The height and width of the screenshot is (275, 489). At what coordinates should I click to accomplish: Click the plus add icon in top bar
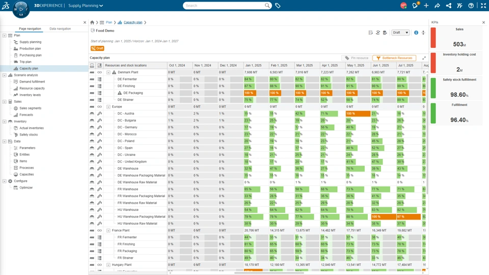click(426, 6)
